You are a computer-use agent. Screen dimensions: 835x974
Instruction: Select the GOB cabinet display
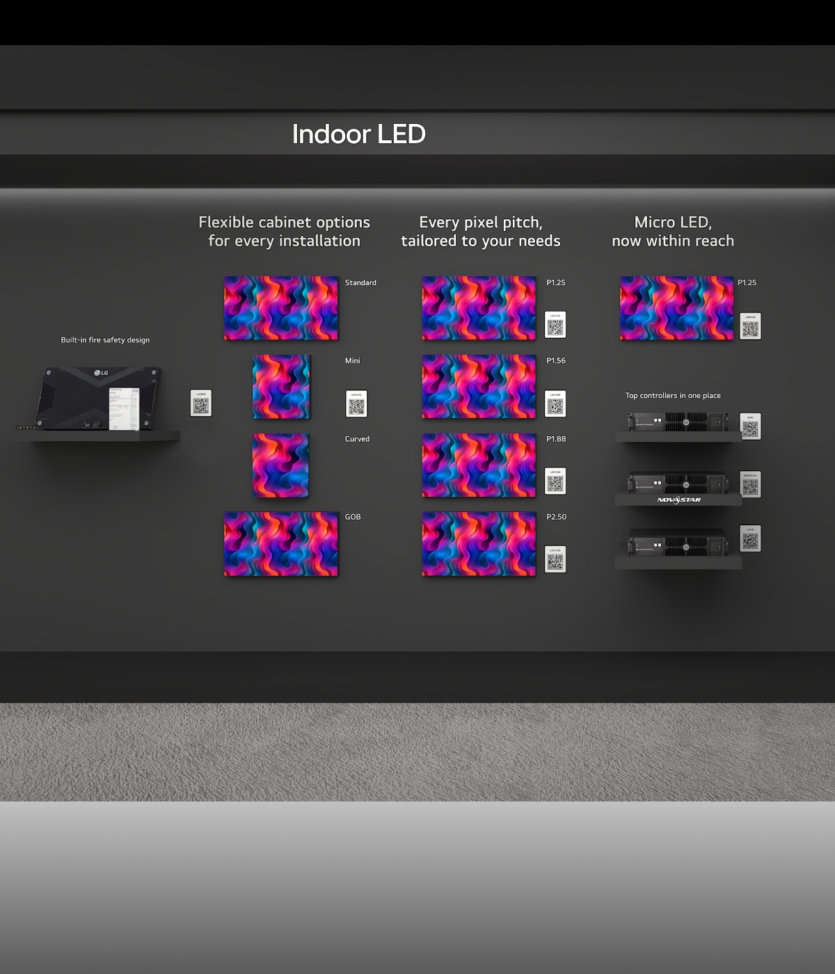(x=281, y=544)
